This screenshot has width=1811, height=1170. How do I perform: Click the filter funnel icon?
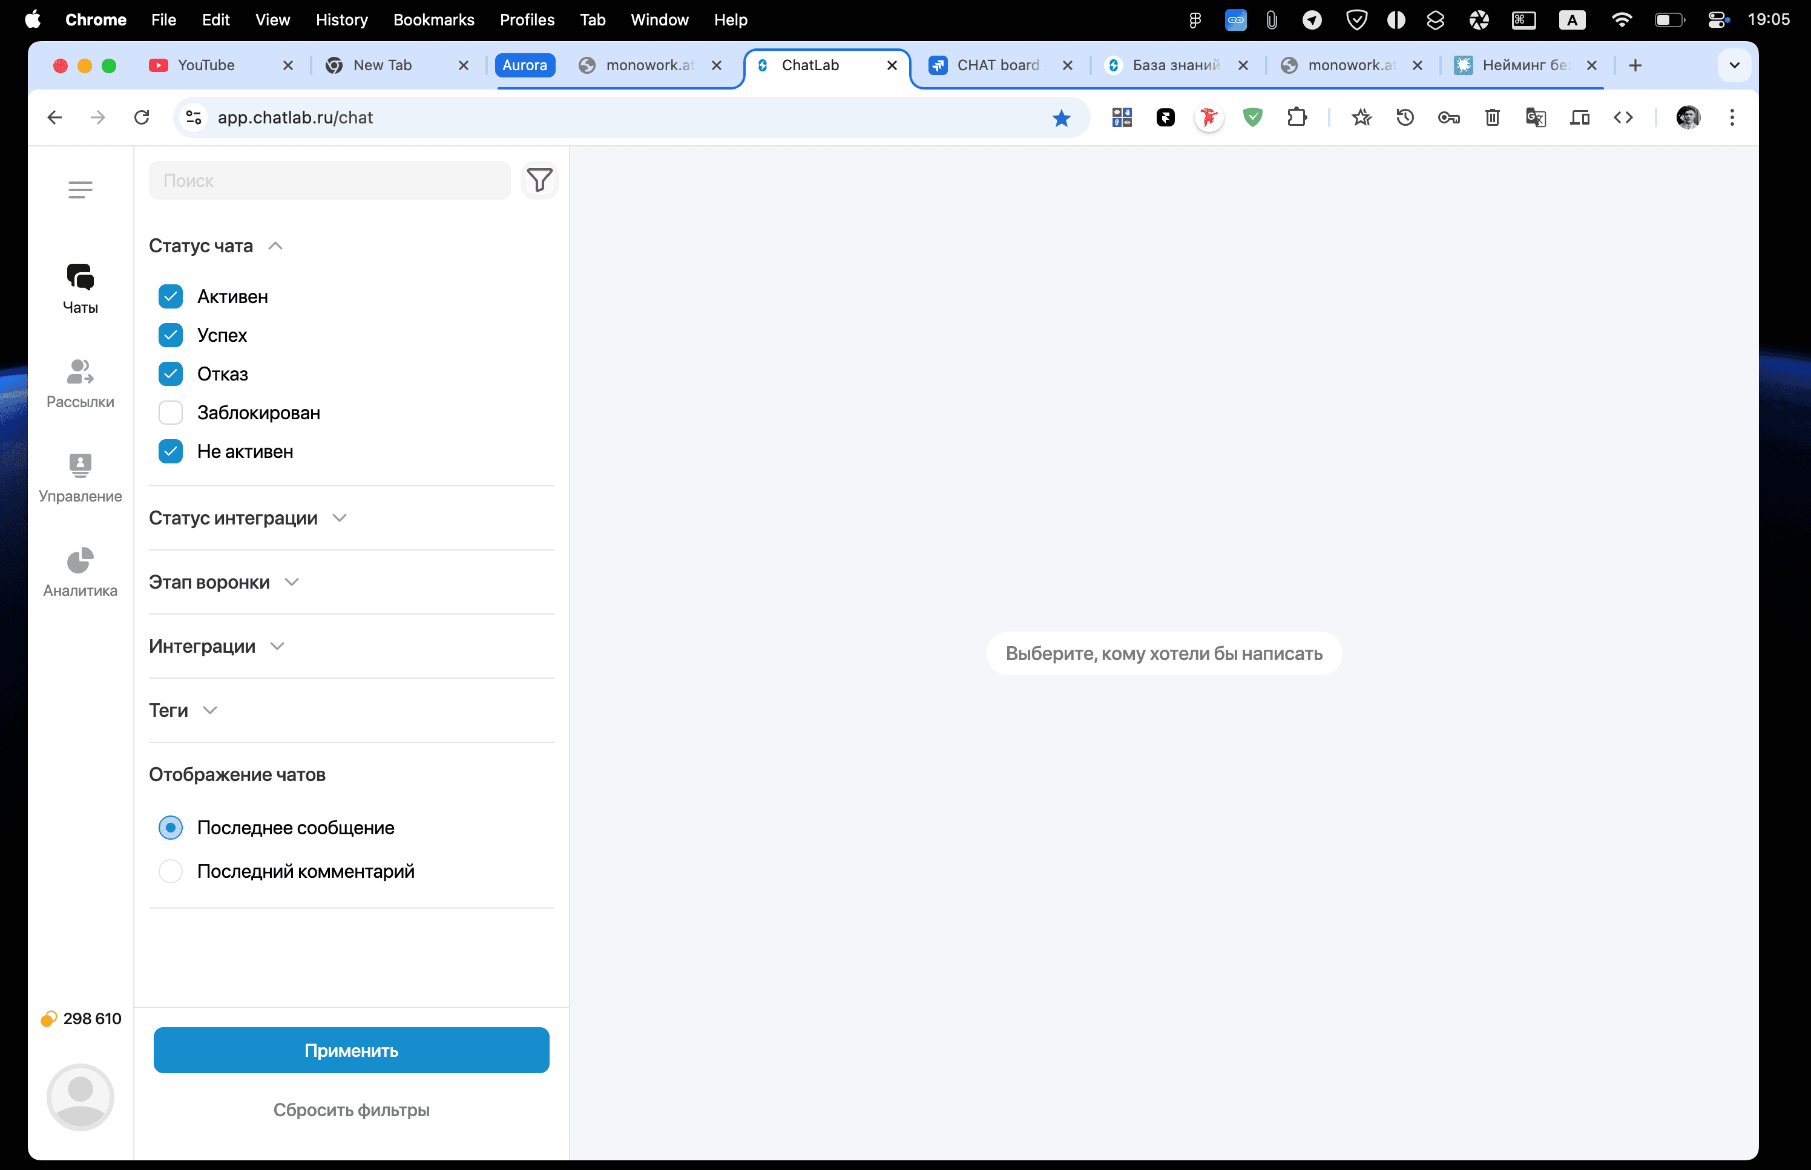click(x=539, y=181)
